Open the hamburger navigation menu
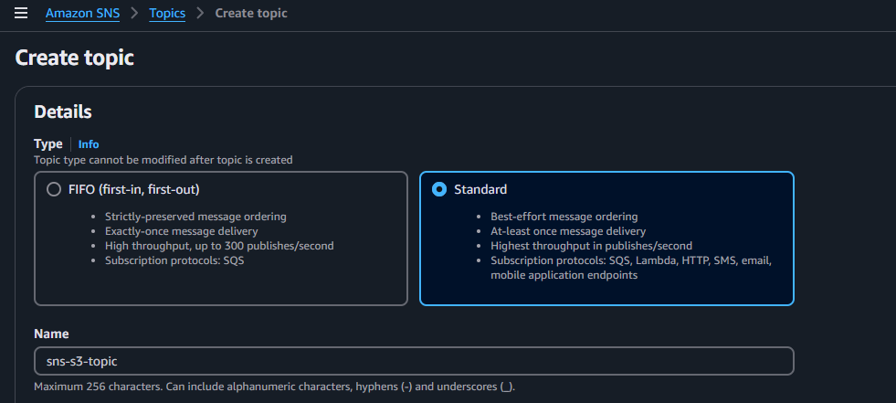 [21, 14]
